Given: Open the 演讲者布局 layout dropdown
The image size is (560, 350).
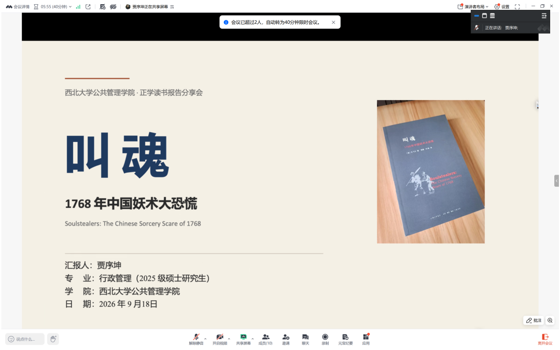Looking at the screenshot, I should [473, 7].
